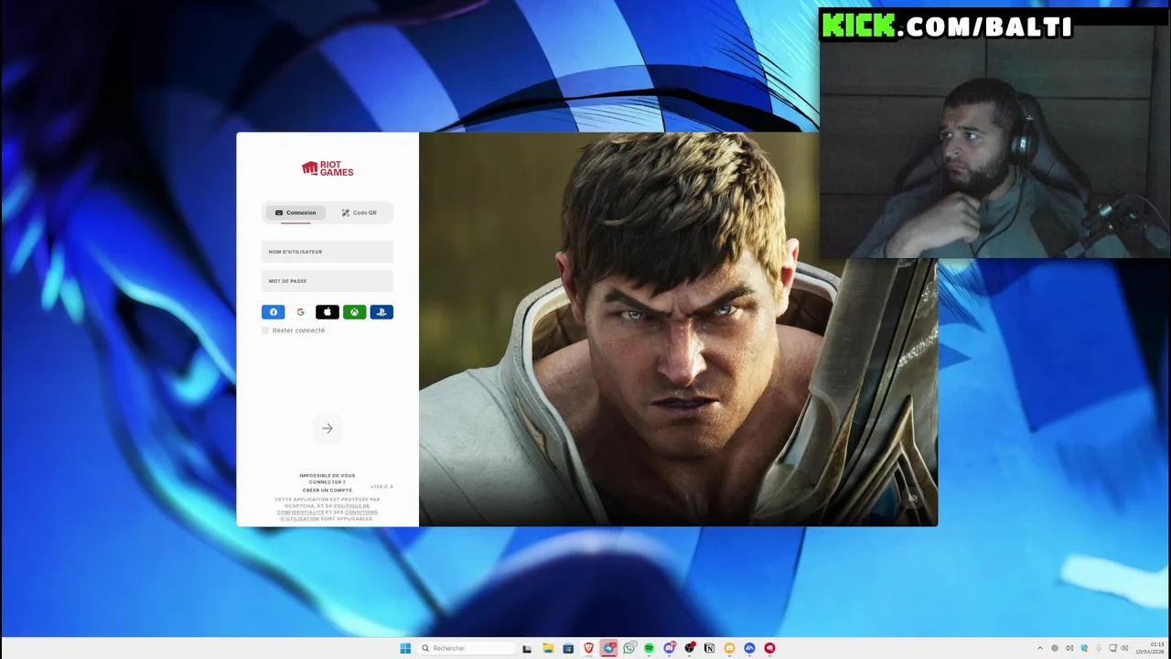1171x659 pixels.
Task: Launch File Explorer from taskbar
Action: (x=548, y=648)
